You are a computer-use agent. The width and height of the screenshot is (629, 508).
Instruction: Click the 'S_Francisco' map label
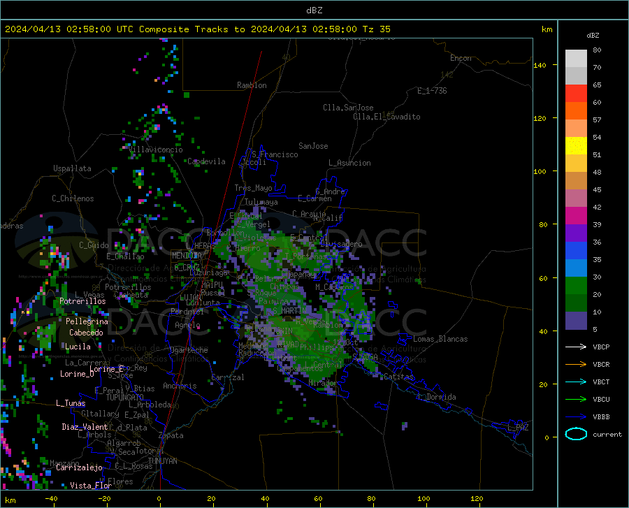[275, 154]
